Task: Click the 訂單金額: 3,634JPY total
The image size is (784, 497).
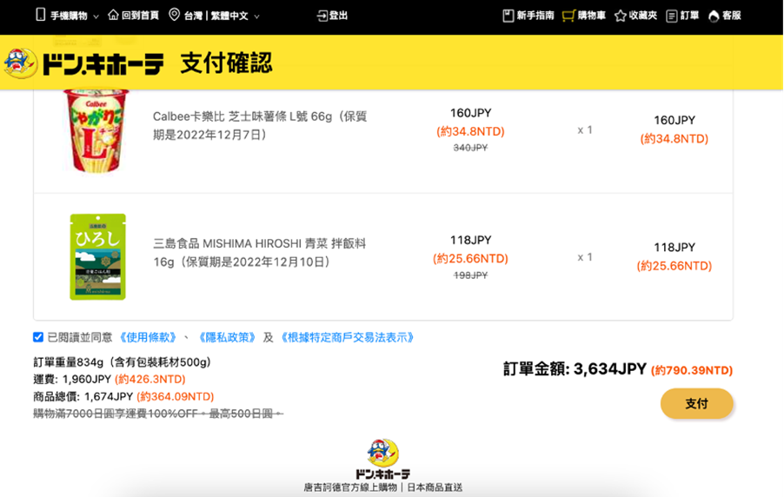Action: (x=575, y=369)
